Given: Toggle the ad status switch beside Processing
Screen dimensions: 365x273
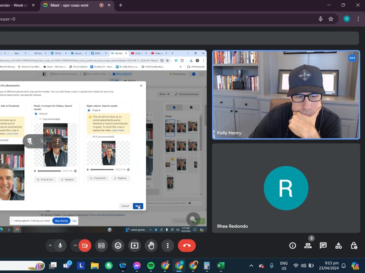Looking at the screenshot, I should point(192,74).
